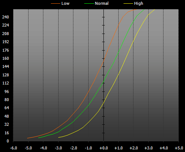
Task: Toggle the Normal series legend entry
Action: coord(96,3)
